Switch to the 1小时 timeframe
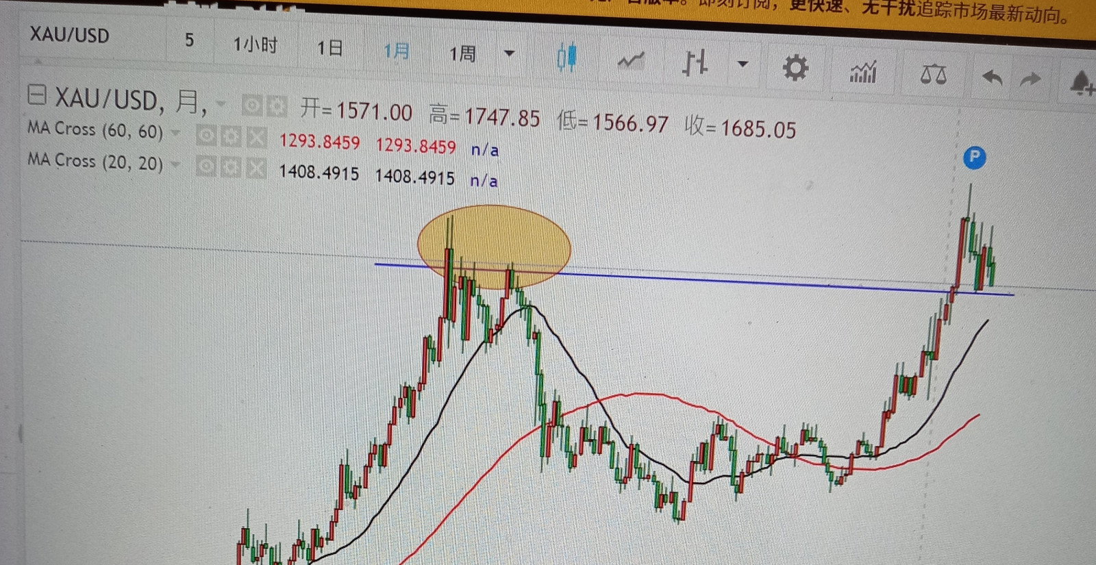Viewport: 1096px width, 565px height. 256,45
